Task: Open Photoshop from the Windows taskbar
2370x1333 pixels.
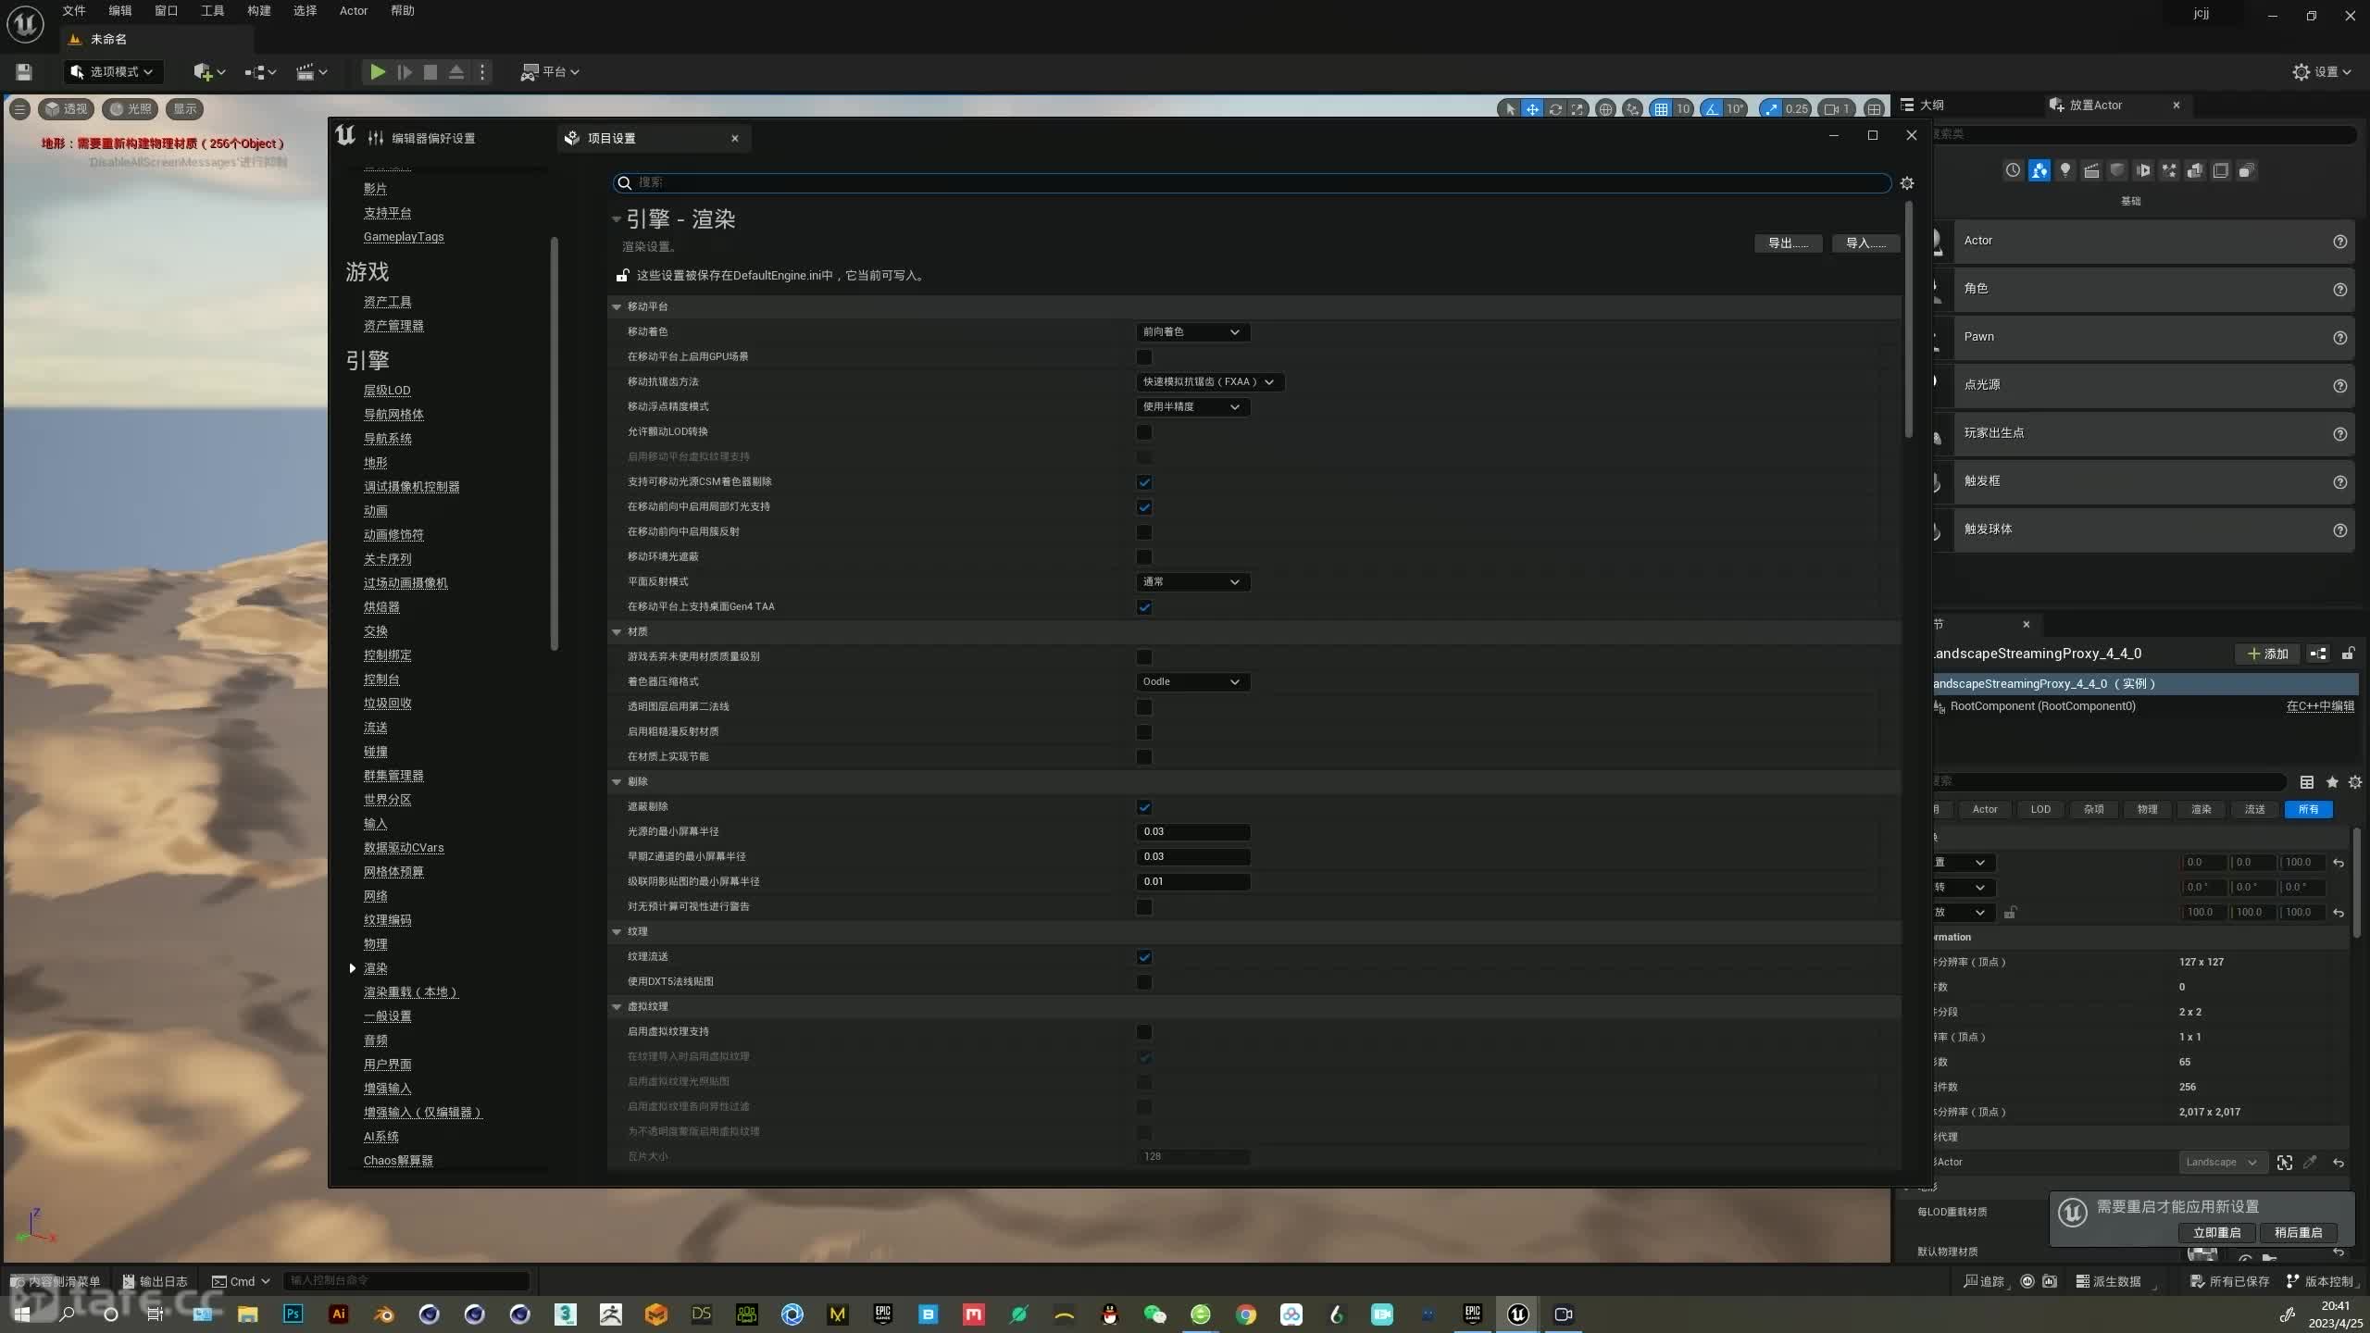Action: pos(293,1314)
